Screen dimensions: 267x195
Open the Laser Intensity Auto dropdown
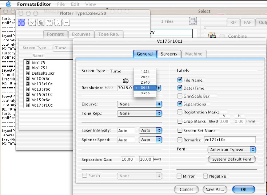click(150, 130)
